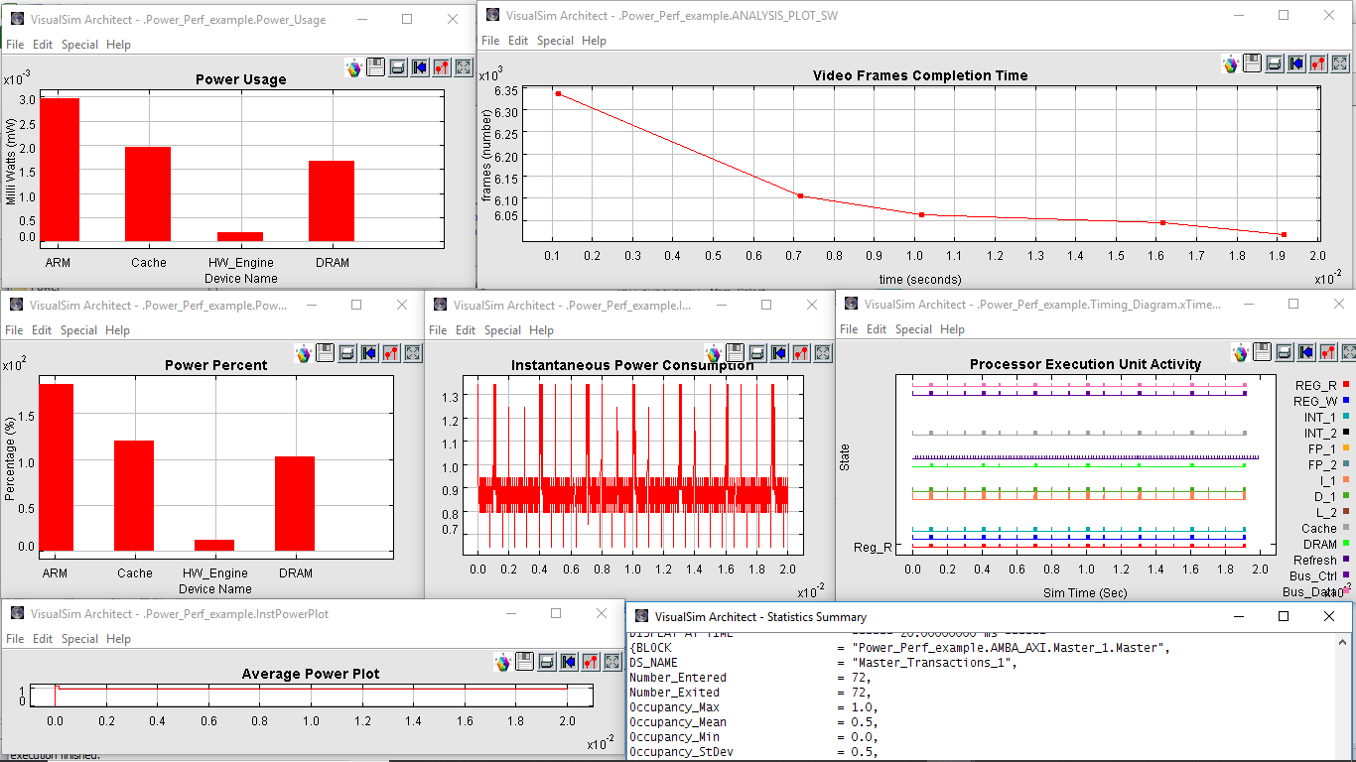The width and height of the screenshot is (1356, 762).
Task: Click the ARM bar in Power Usage chart
Action: pyautogui.click(x=61, y=169)
